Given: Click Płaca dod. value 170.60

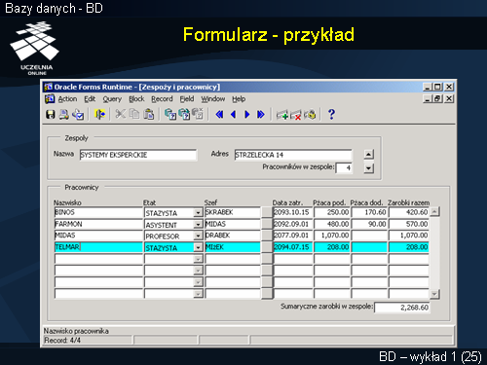Looking at the screenshot, I should tap(369, 212).
